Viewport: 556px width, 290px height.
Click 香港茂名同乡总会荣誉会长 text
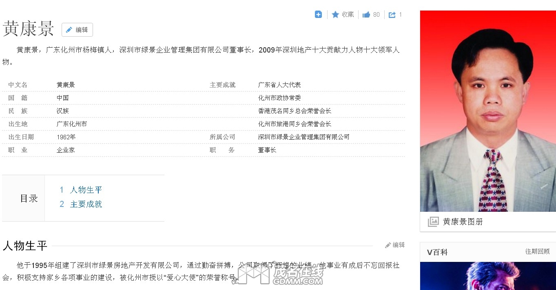pyautogui.click(x=295, y=111)
